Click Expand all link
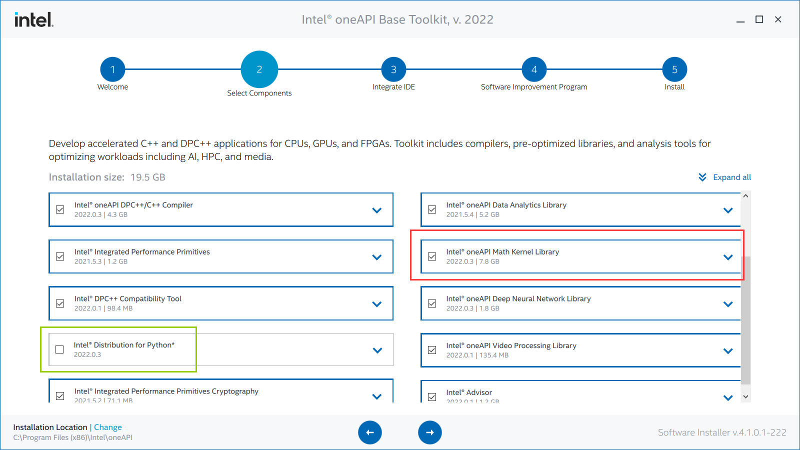The width and height of the screenshot is (800, 450). click(732, 177)
